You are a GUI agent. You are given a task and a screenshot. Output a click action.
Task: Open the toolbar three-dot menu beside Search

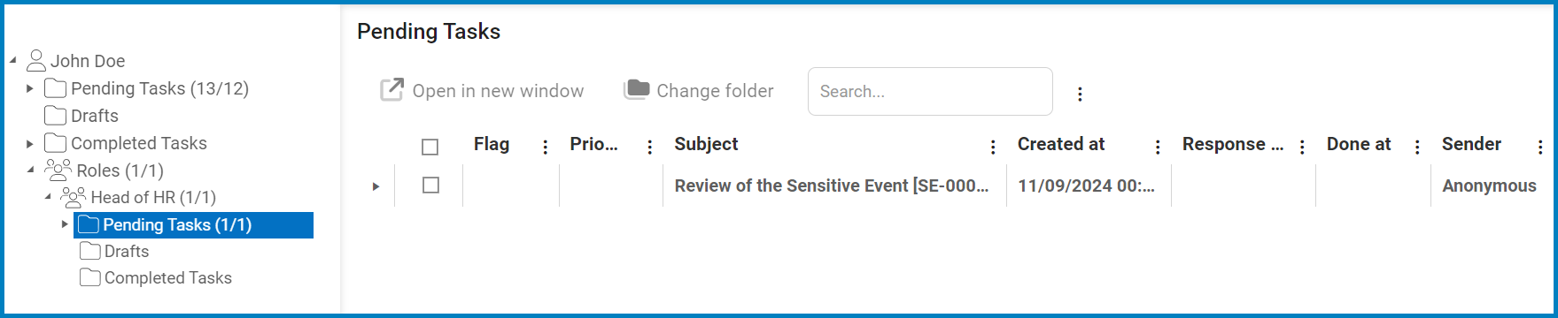(x=1080, y=94)
